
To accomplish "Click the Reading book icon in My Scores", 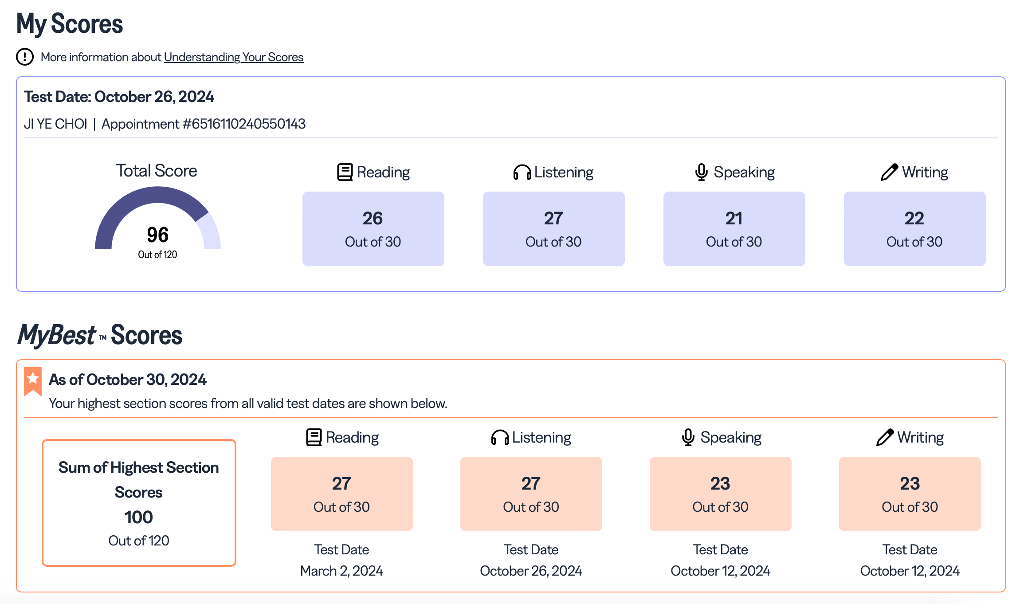I will [x=345, y=172].
